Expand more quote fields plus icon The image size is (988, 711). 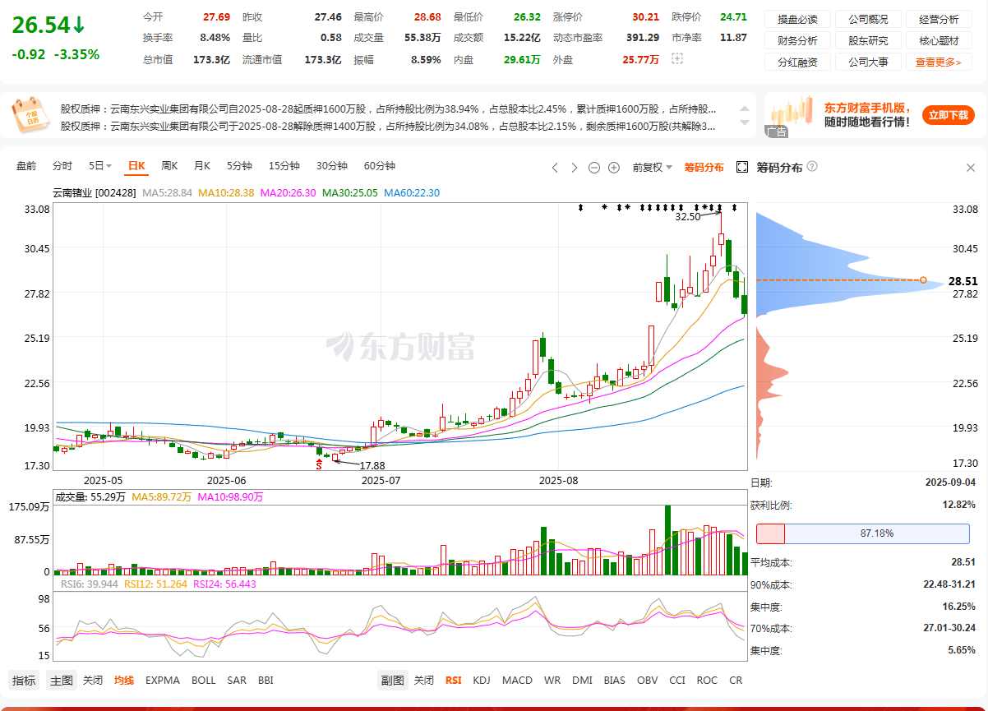[677, 59]
